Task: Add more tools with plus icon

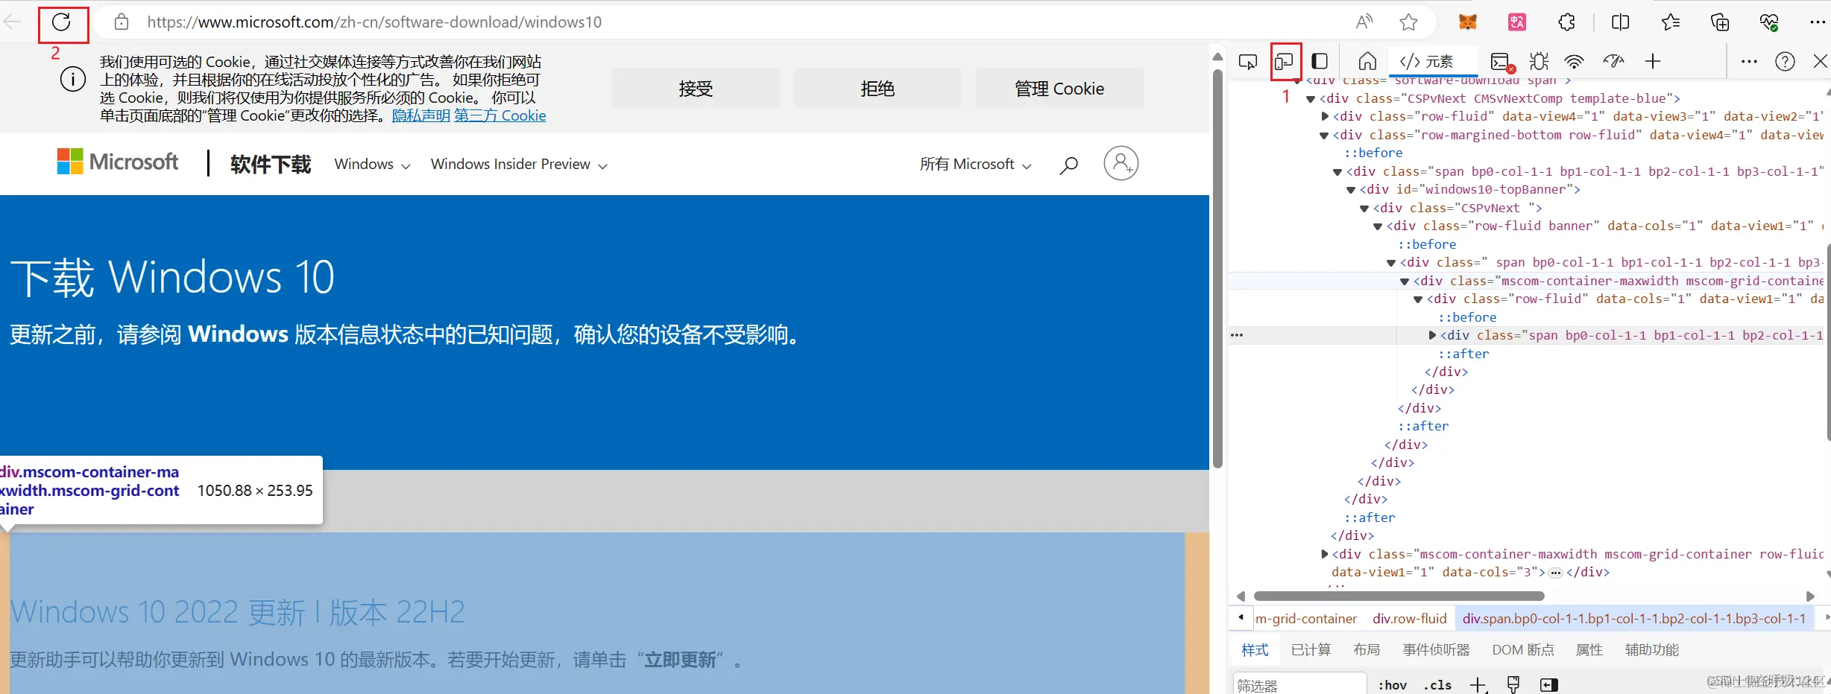Action: 1653,61
